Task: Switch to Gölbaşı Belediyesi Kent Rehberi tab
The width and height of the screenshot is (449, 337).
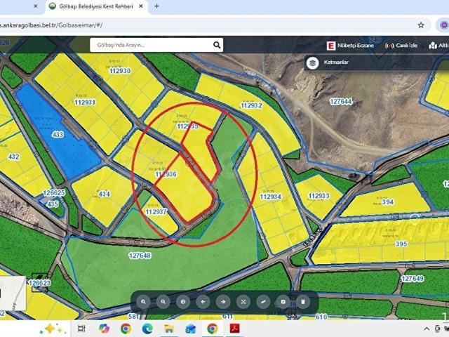Action: pos(97,6)
